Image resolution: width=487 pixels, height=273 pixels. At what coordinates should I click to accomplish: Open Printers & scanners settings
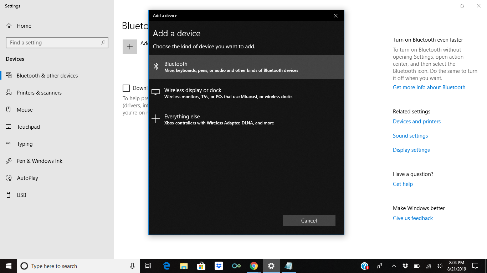coord(39,93)
